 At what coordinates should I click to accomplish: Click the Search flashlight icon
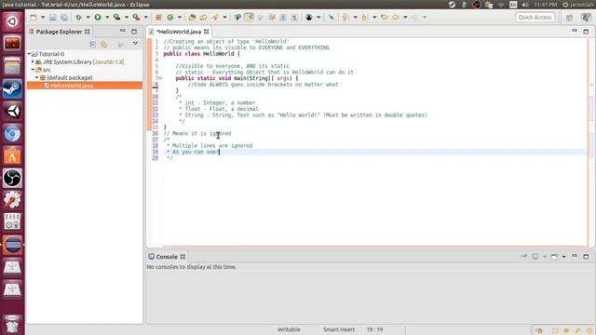[x=215, y=17]
